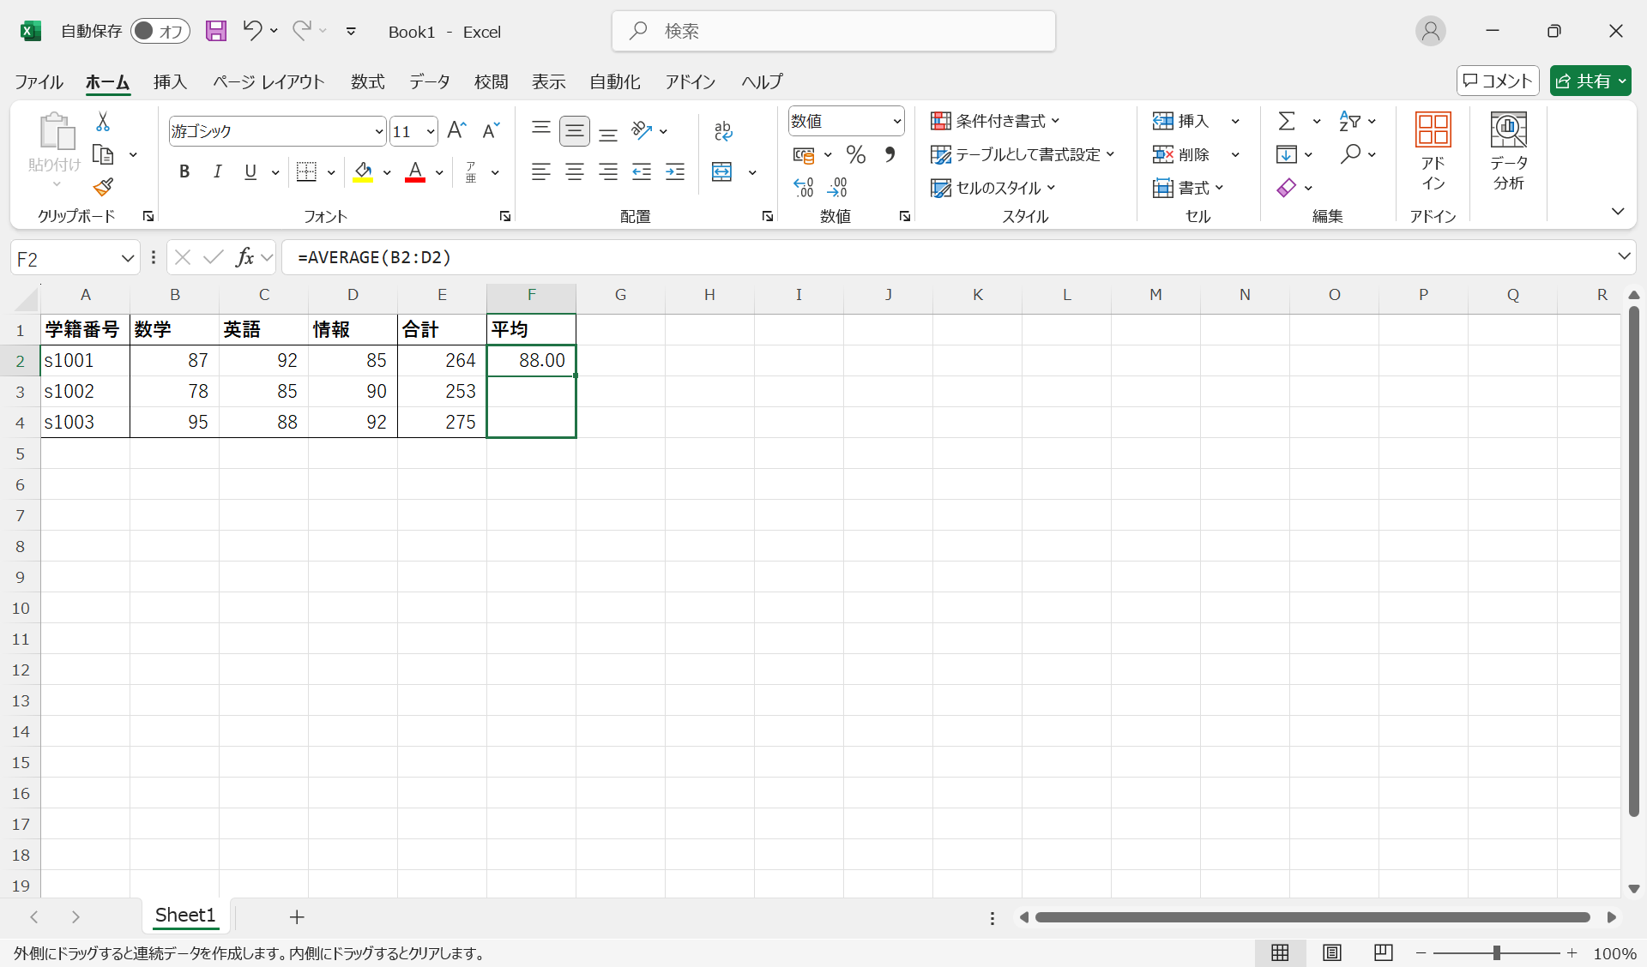Click the AutoSum sigma icon
The height and width of the screenshot is (967, 1647).
click(1286, 121)
